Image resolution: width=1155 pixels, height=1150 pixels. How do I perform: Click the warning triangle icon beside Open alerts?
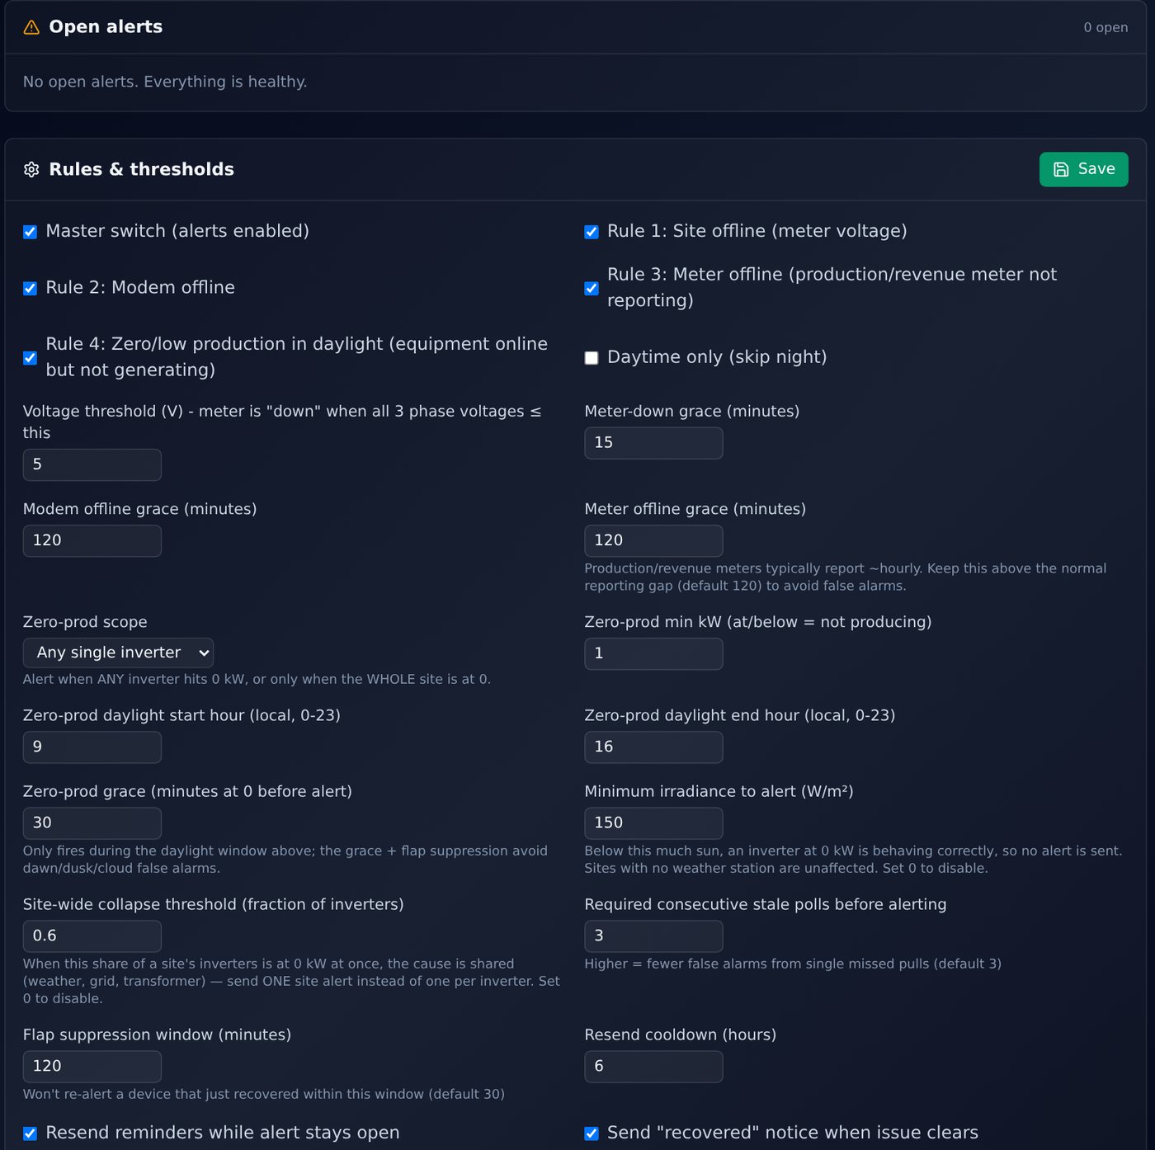(31, 27)
